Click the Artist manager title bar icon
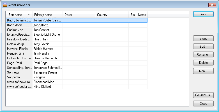Image resolution: width=219 pixels, height=112 pixels. coord(5,5)
